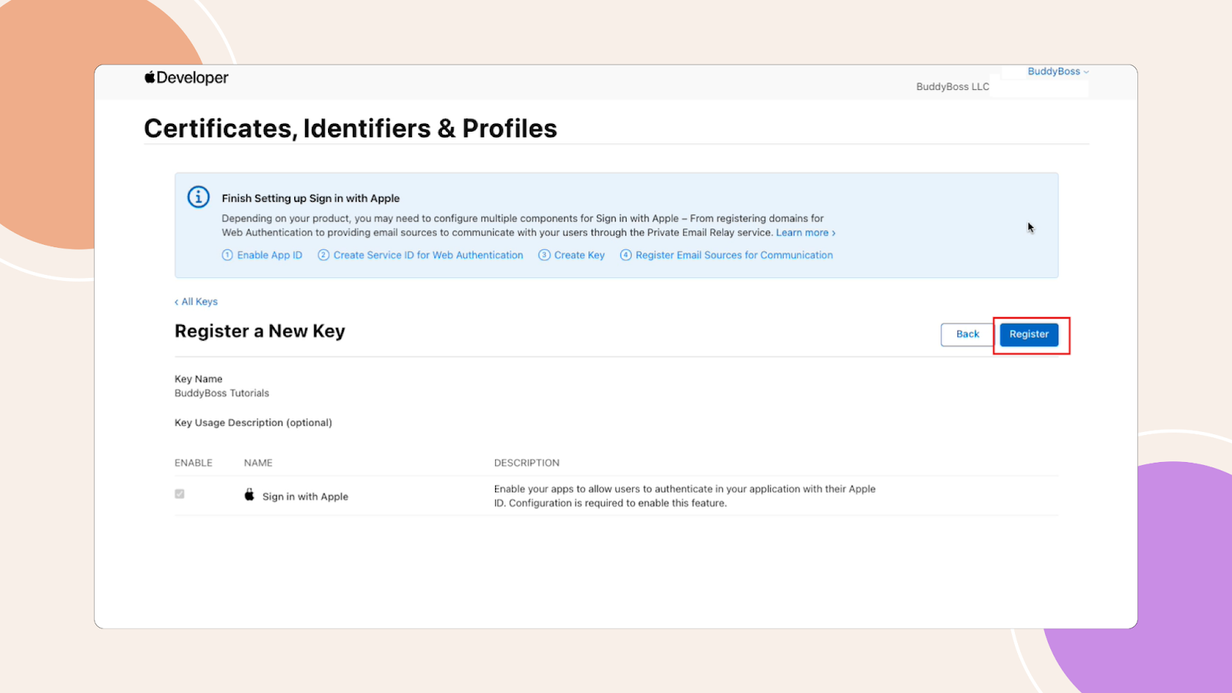Toggle the Sign in with Apple checkbox
1232x693 pixels.
point(179,494)
